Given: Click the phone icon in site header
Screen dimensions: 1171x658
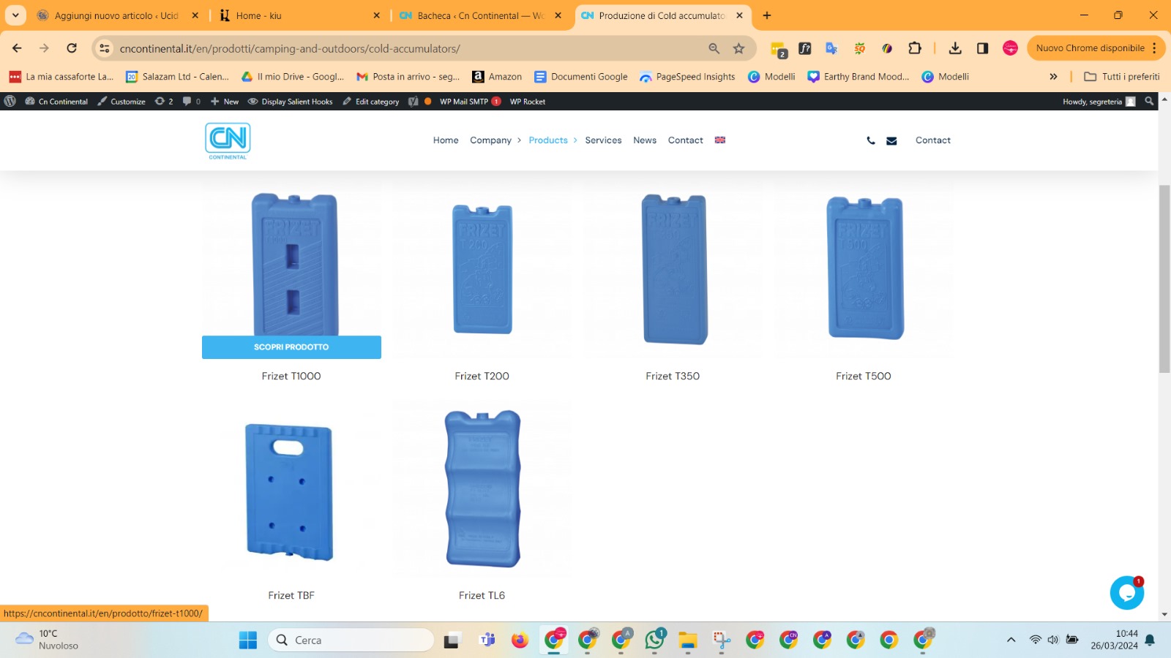Looking at the screenshot, I should point(871,140).
